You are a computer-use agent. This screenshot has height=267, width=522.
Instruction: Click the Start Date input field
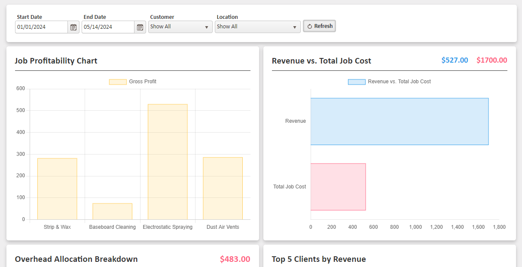click(41, 27)
